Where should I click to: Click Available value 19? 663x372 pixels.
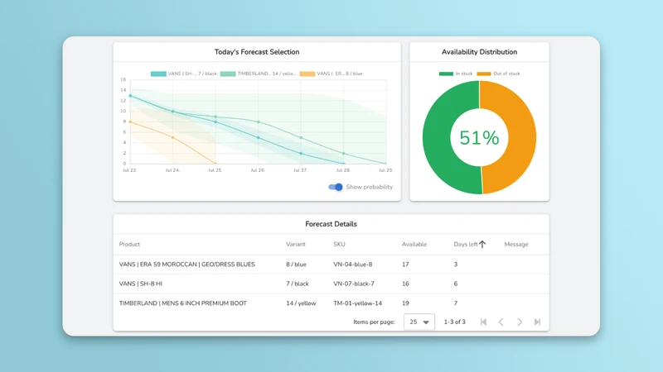405,303
